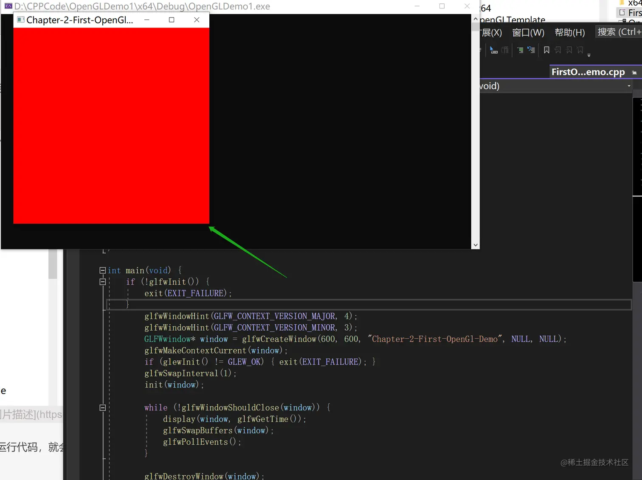This screenshot has width=642, height=480.
Task: Click the console window up scroll arrow
Action: (476, 19)
